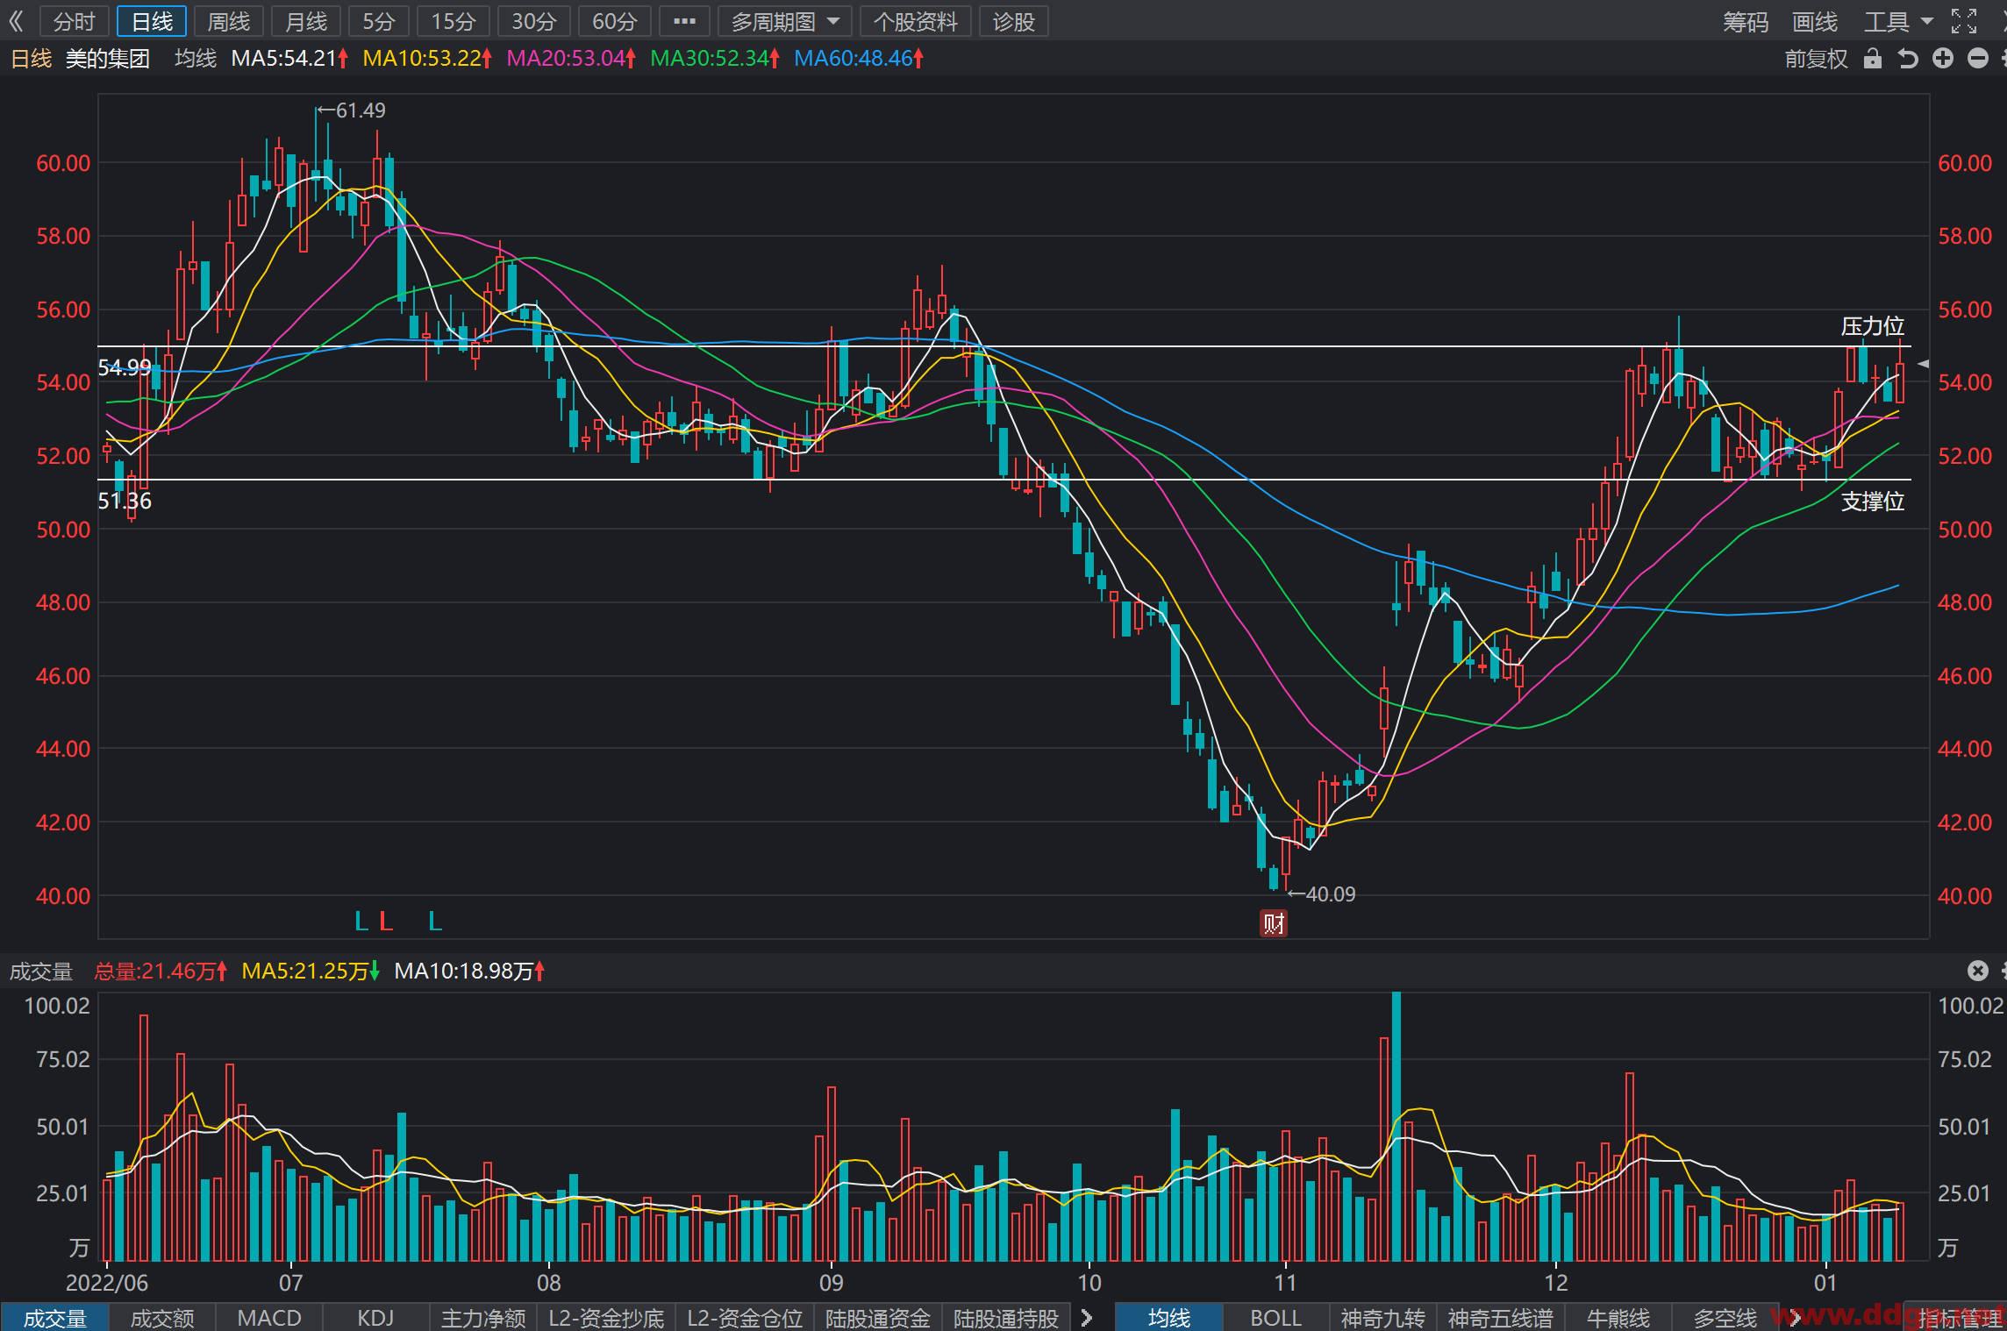This screenshot has width=2007, height=1331.
Task: Click the 40.09 low price marker
Action: coord(1322,894)
